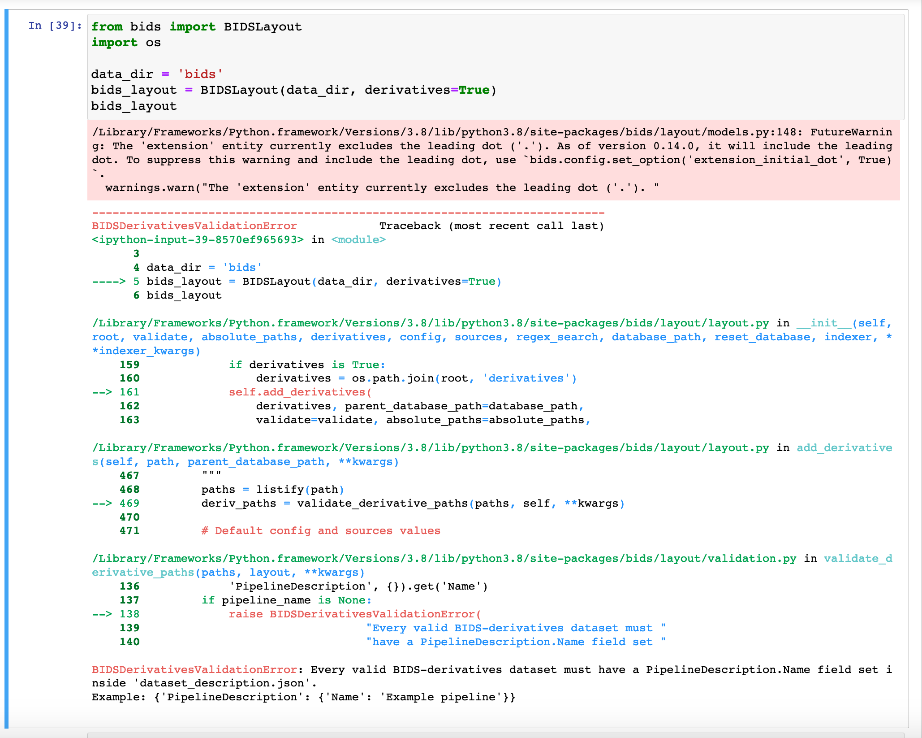This screenshot has width=922, height=738.
Task: Click the arrow at traceback line 5
Action: click(x=108, y=282)
